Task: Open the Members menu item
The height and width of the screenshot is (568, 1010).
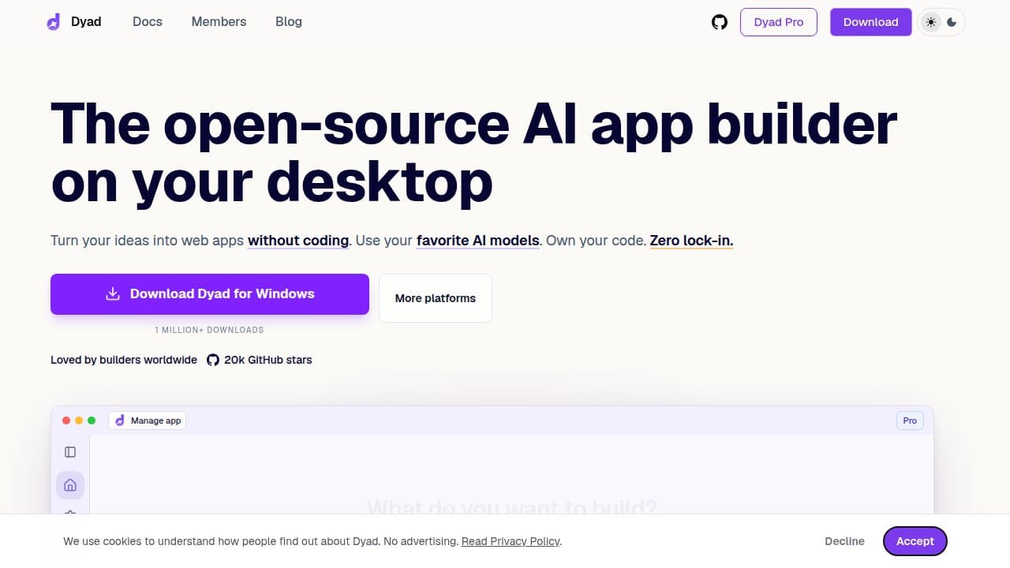Action: pos(219,22)
